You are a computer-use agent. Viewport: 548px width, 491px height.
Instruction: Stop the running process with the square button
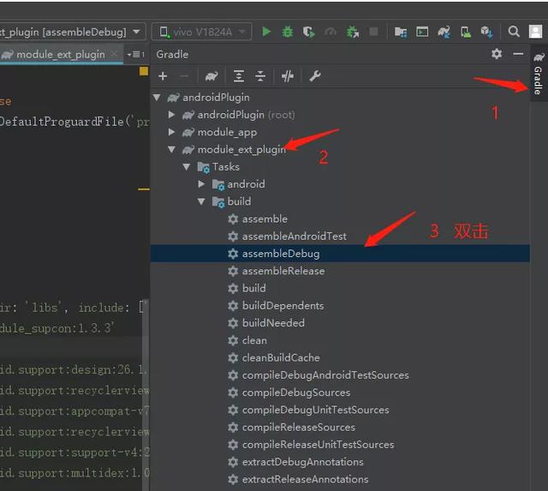[373, 32]
